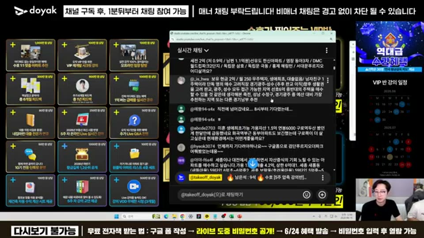424x238 pixels.
Task: Click the chat scrollbar thumb
Action: point(334,68)
